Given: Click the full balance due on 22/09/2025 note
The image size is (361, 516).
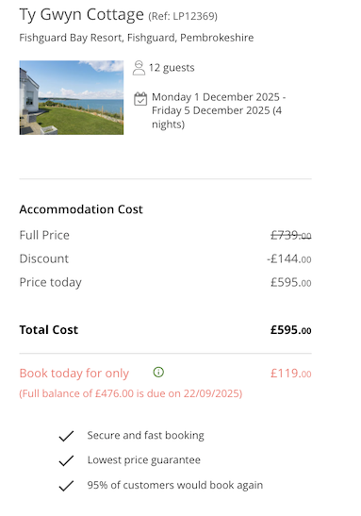Looking at the screenshot, I should 131,393.
